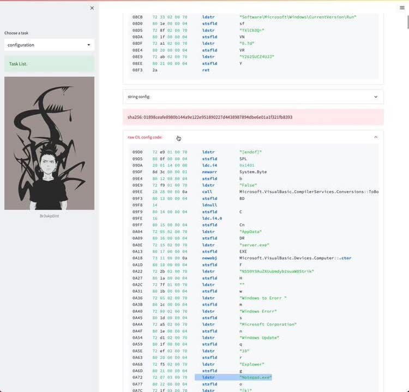This screenshot has width=409, height=392.
Task: Click the highlighted ldstr opcode at offset 0A72
Action: tap(208, 377)
